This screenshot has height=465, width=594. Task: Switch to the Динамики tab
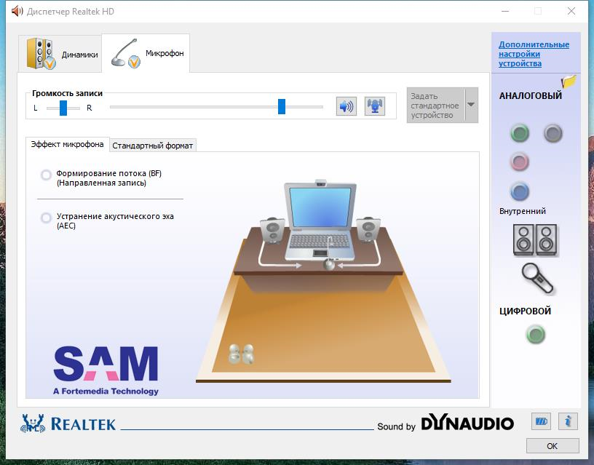(61, 55)
